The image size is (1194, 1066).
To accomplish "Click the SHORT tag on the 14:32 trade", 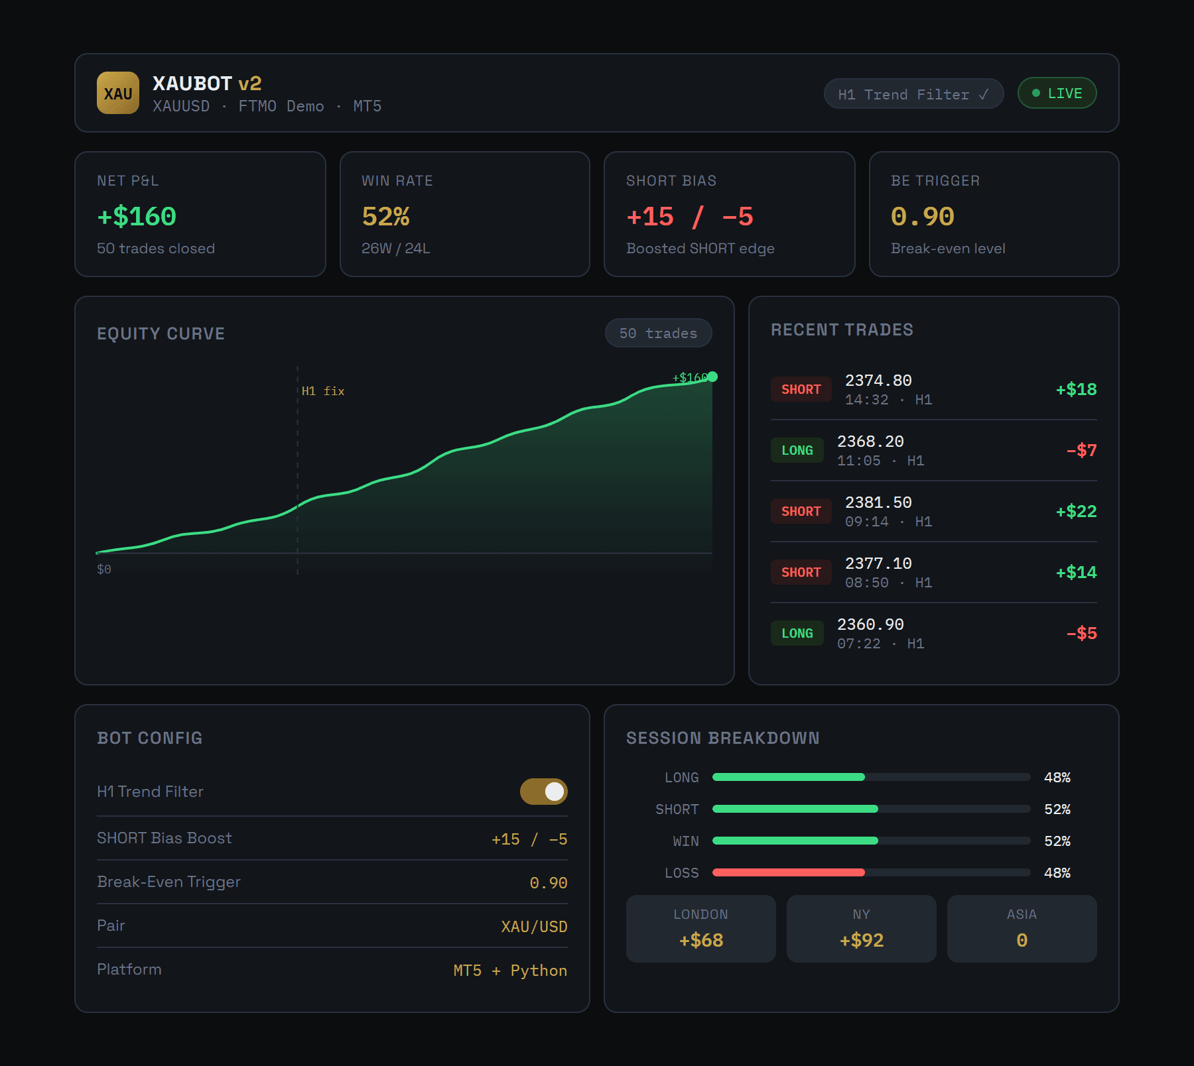I will click(x=801, y=389).
